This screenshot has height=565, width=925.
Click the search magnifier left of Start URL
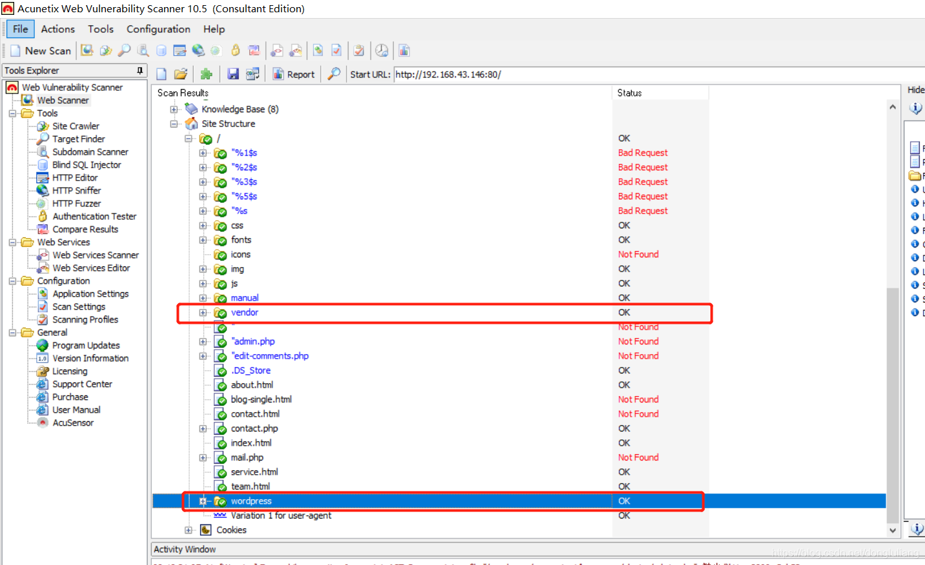pyautogui.click(x=334, y=74)
